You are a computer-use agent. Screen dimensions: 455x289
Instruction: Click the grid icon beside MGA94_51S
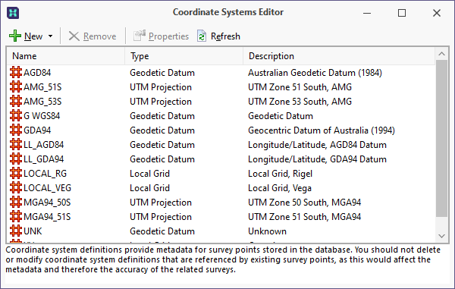16,216
